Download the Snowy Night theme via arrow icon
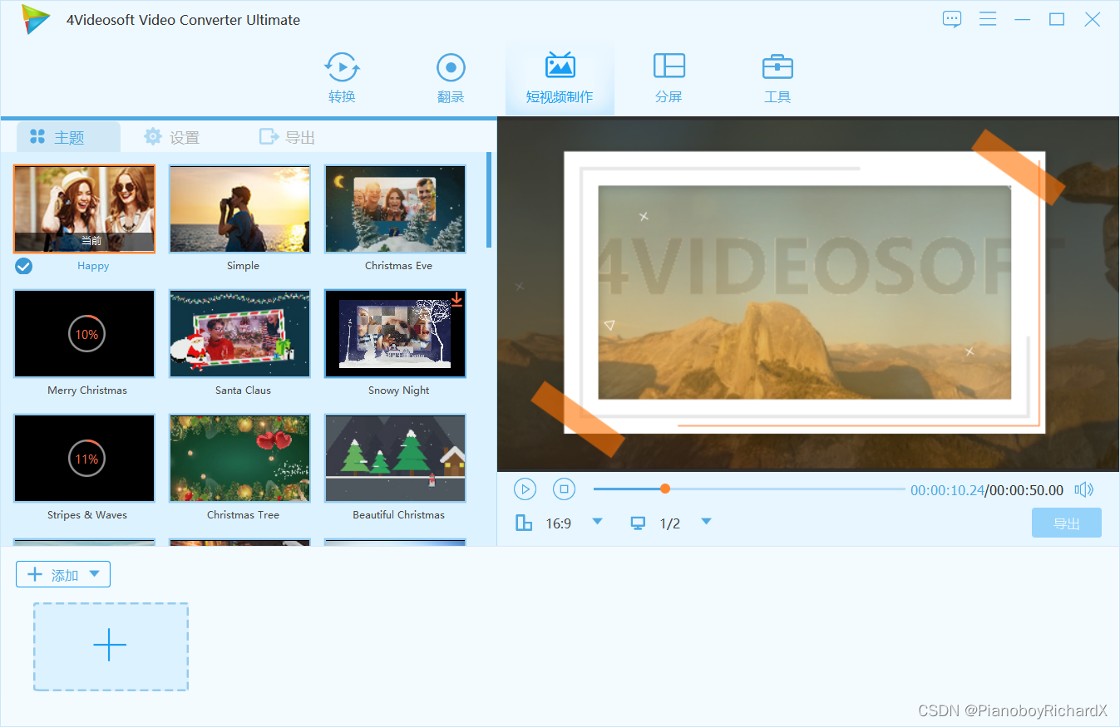This screenshot has height=727, width=1120. click(456, 299)
